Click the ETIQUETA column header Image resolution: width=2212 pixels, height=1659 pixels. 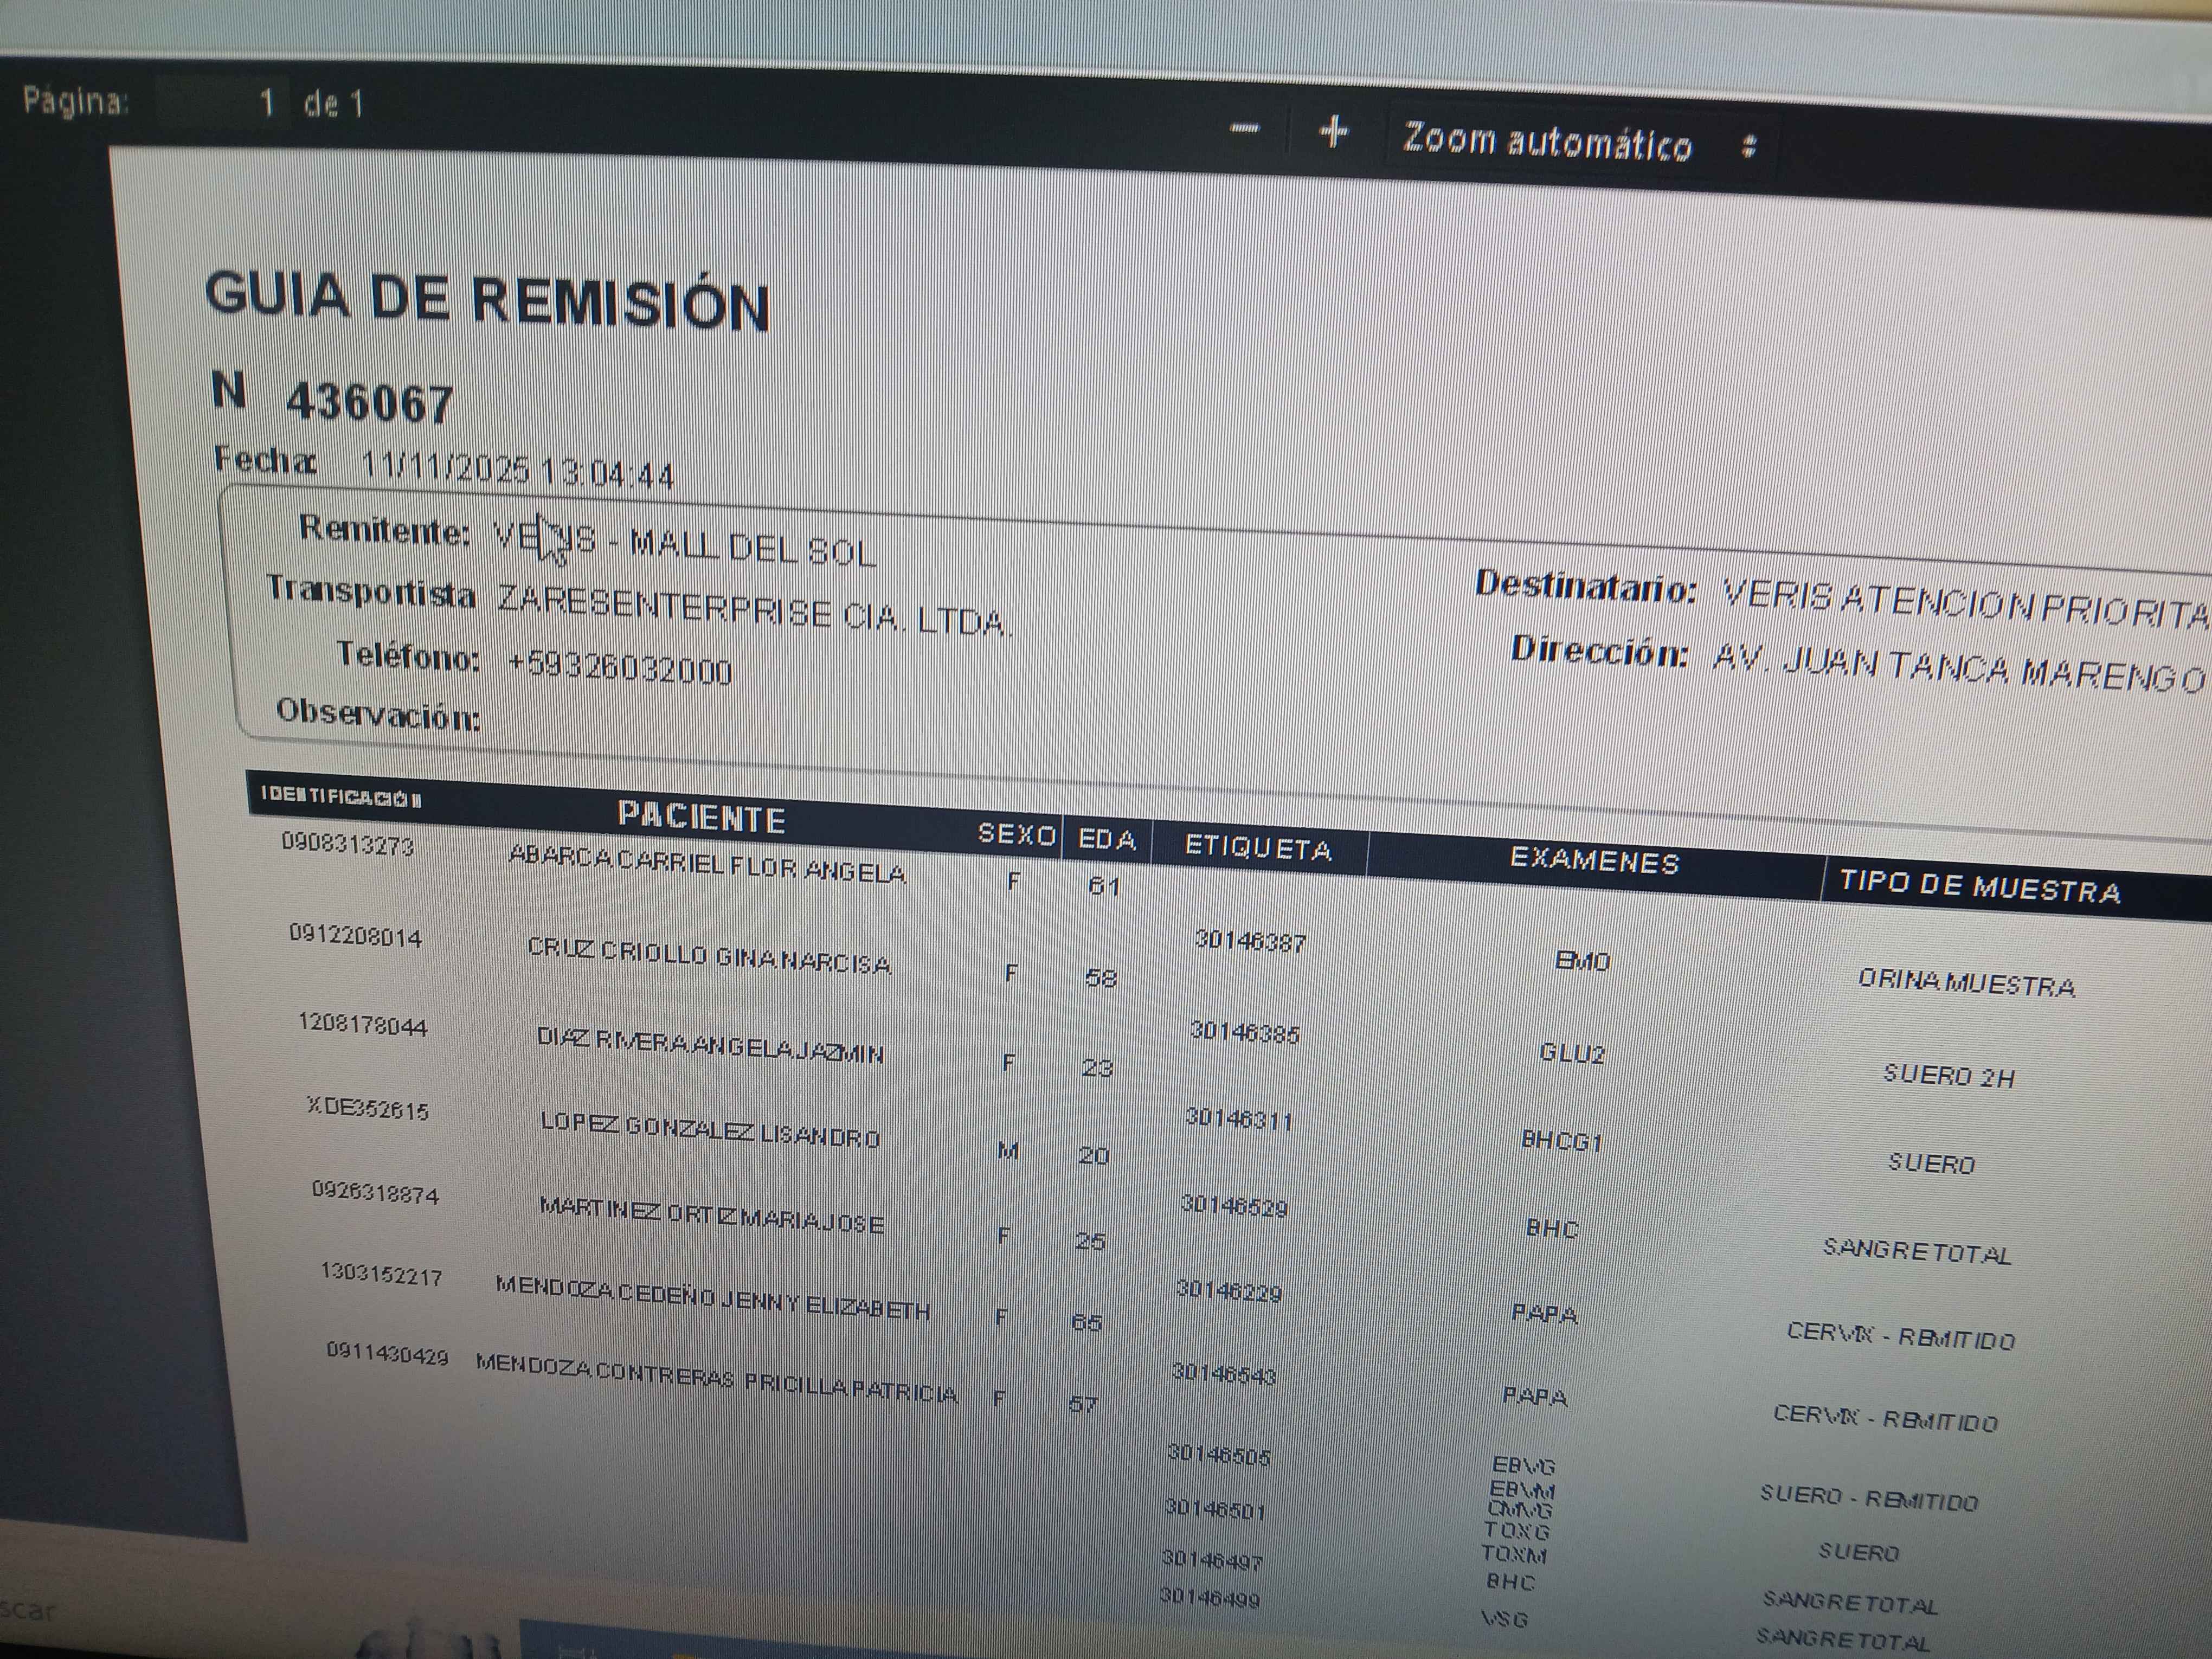click(1258, 848)
